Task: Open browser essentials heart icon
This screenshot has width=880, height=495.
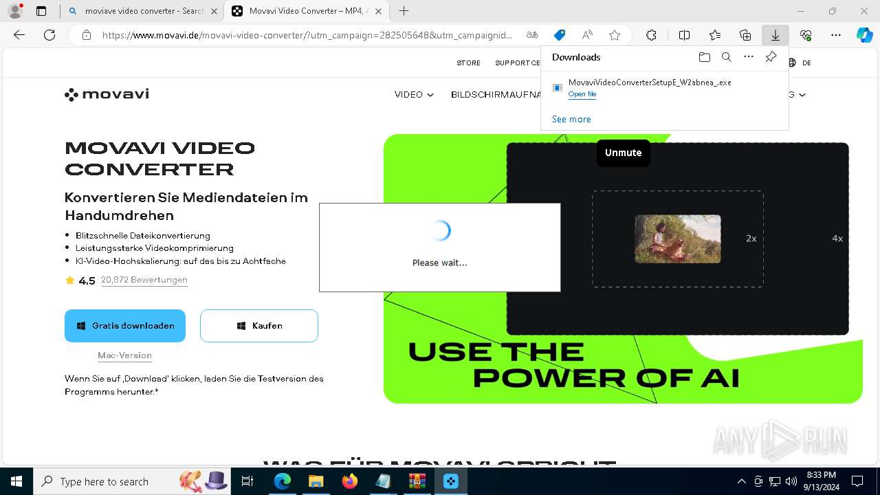Action: point(806,35)
